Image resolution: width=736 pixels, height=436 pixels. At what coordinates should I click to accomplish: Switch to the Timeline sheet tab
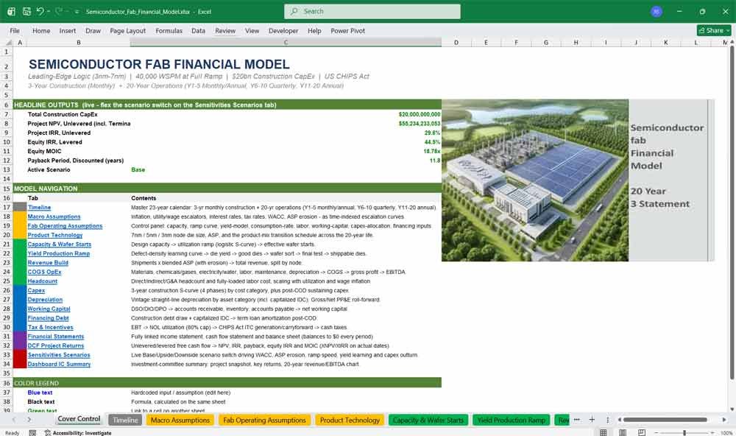[x=125, y=420]
